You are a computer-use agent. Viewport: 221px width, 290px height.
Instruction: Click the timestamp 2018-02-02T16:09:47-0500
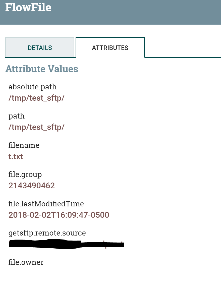point(59,215)
